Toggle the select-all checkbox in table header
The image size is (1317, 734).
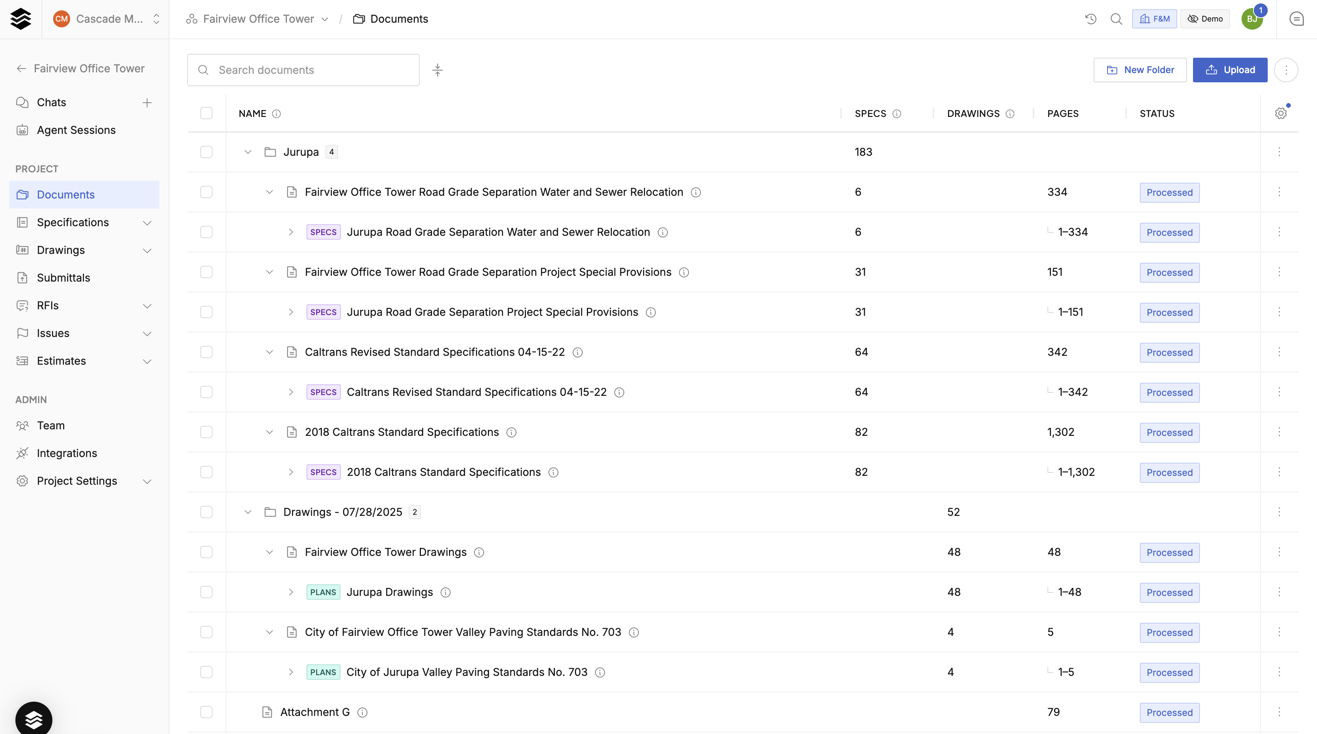coord(206,113)
